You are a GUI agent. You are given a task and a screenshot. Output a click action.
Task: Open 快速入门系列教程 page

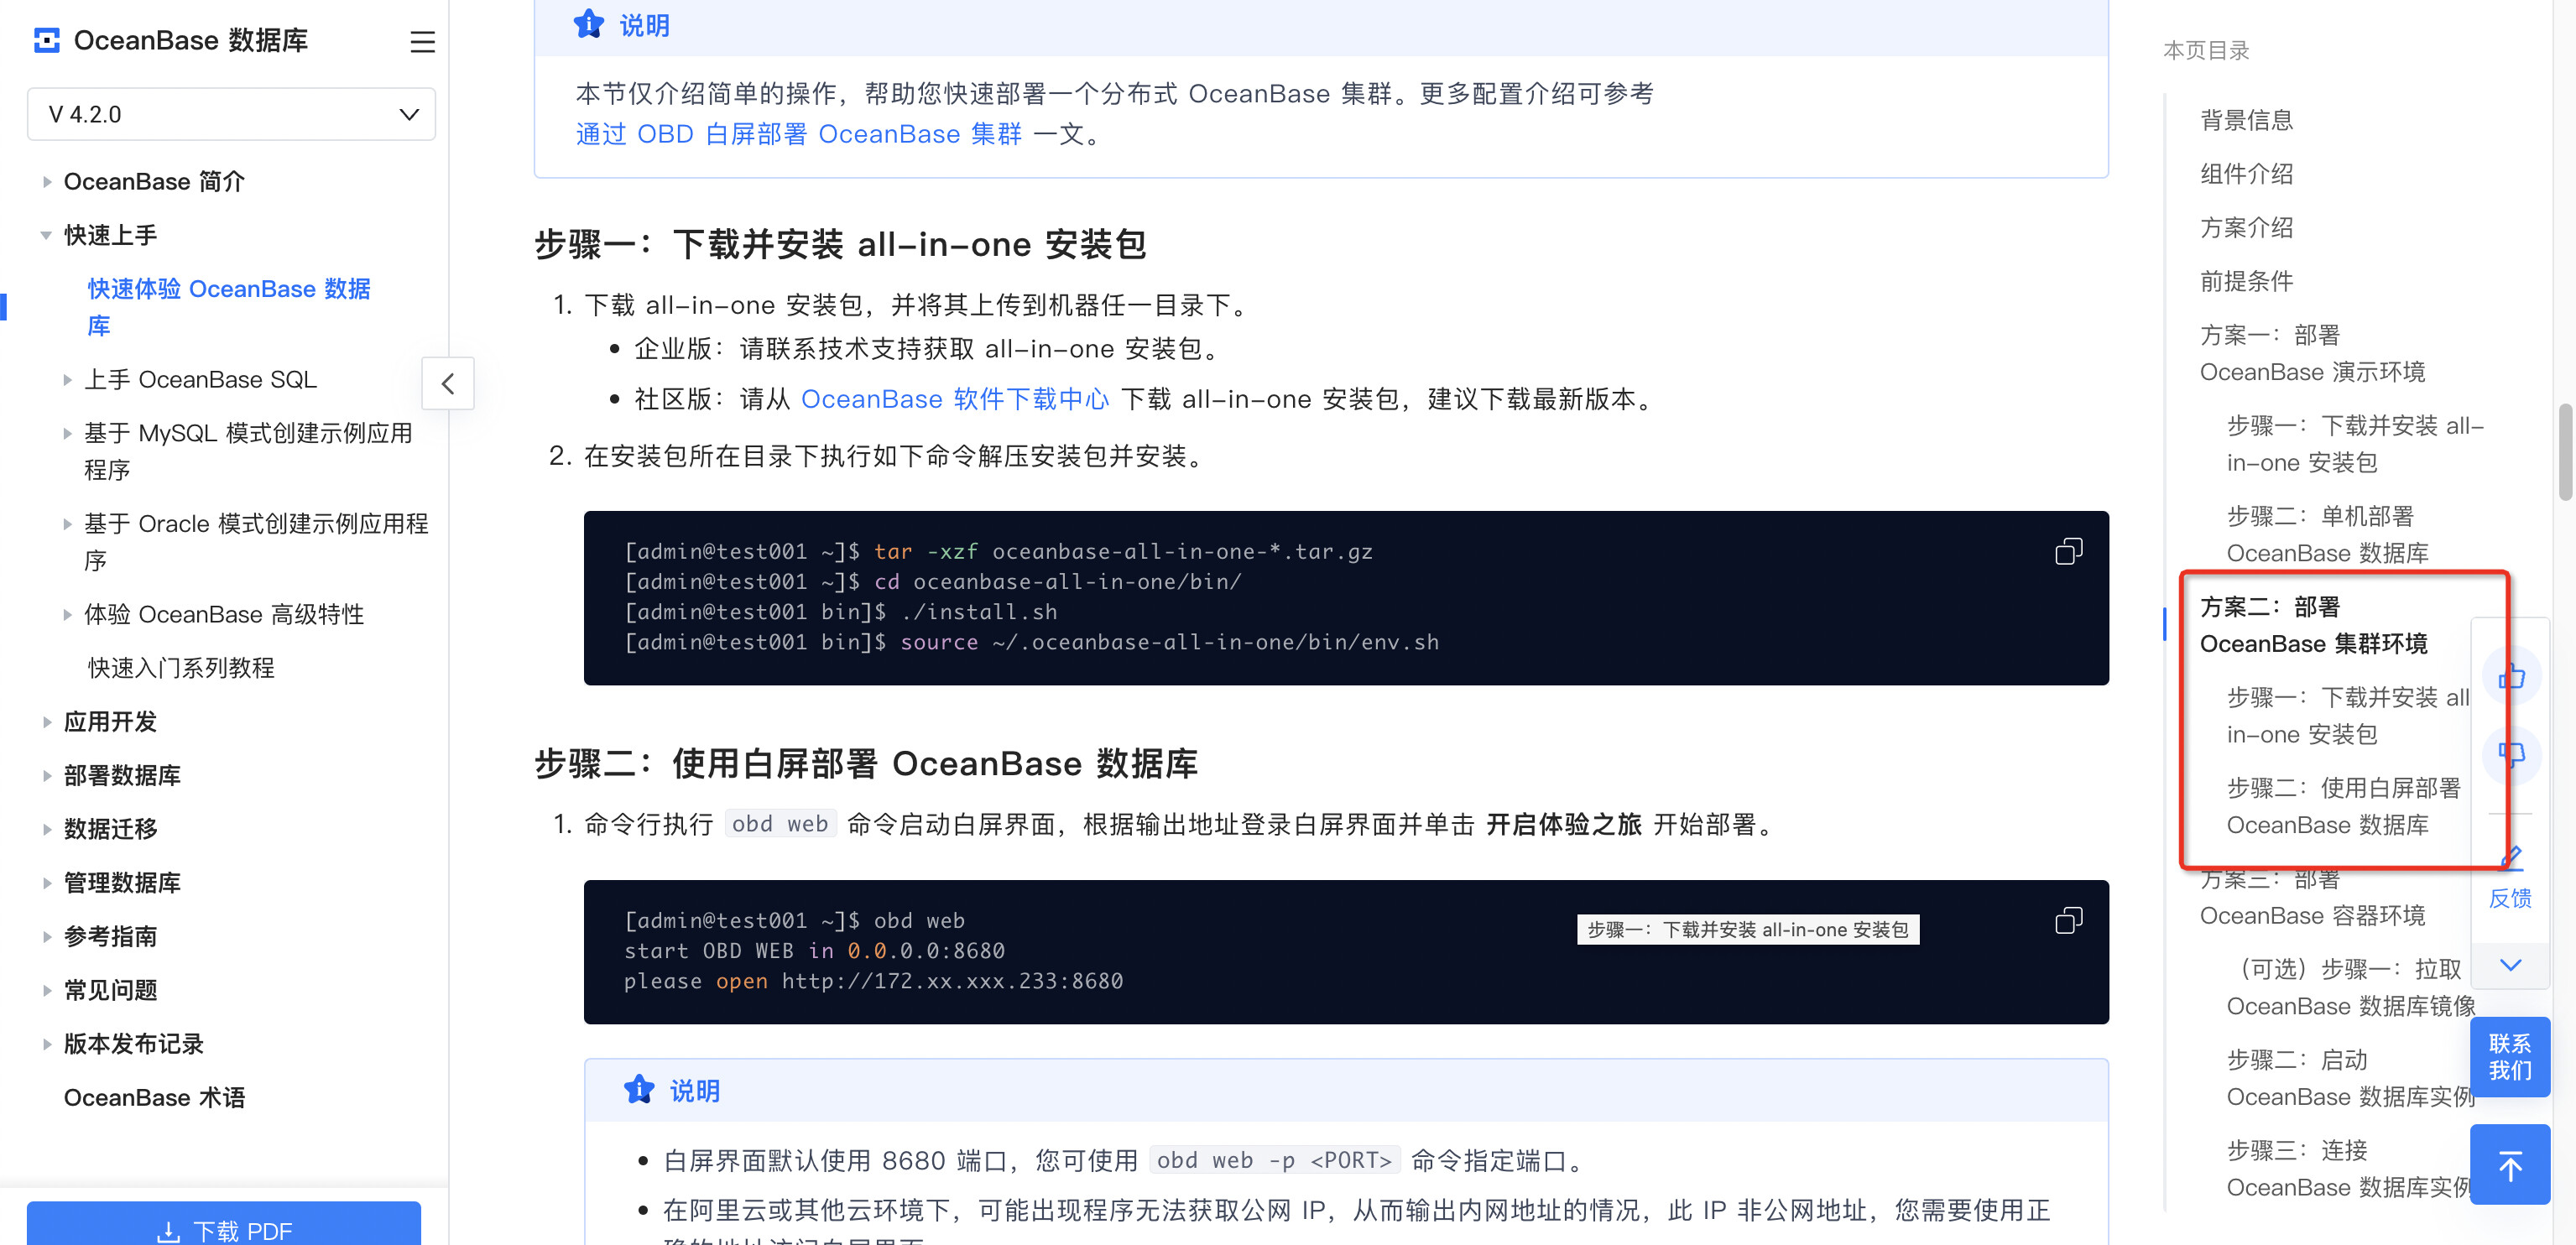tap(181, 668)
